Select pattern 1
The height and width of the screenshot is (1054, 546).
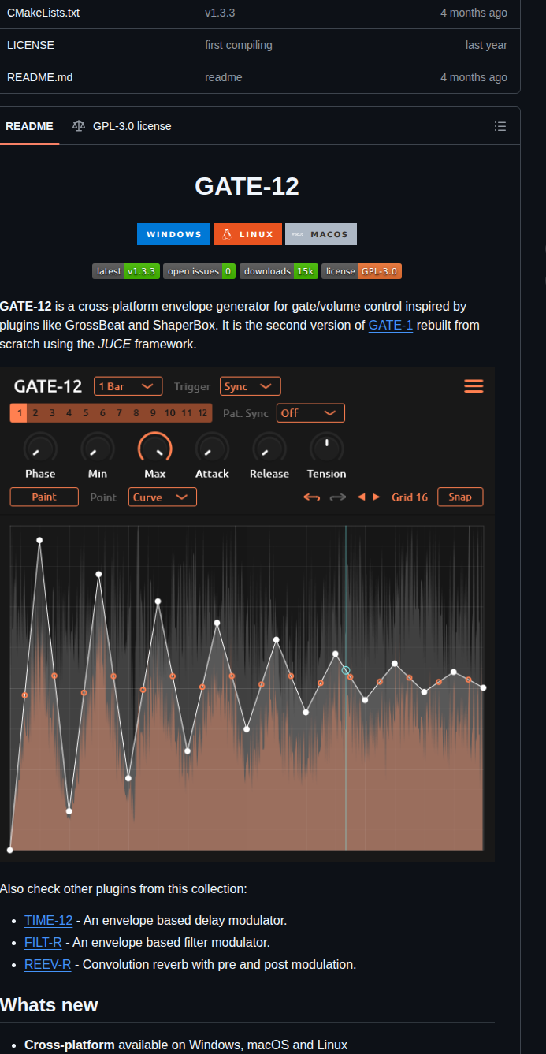[19, 413]
